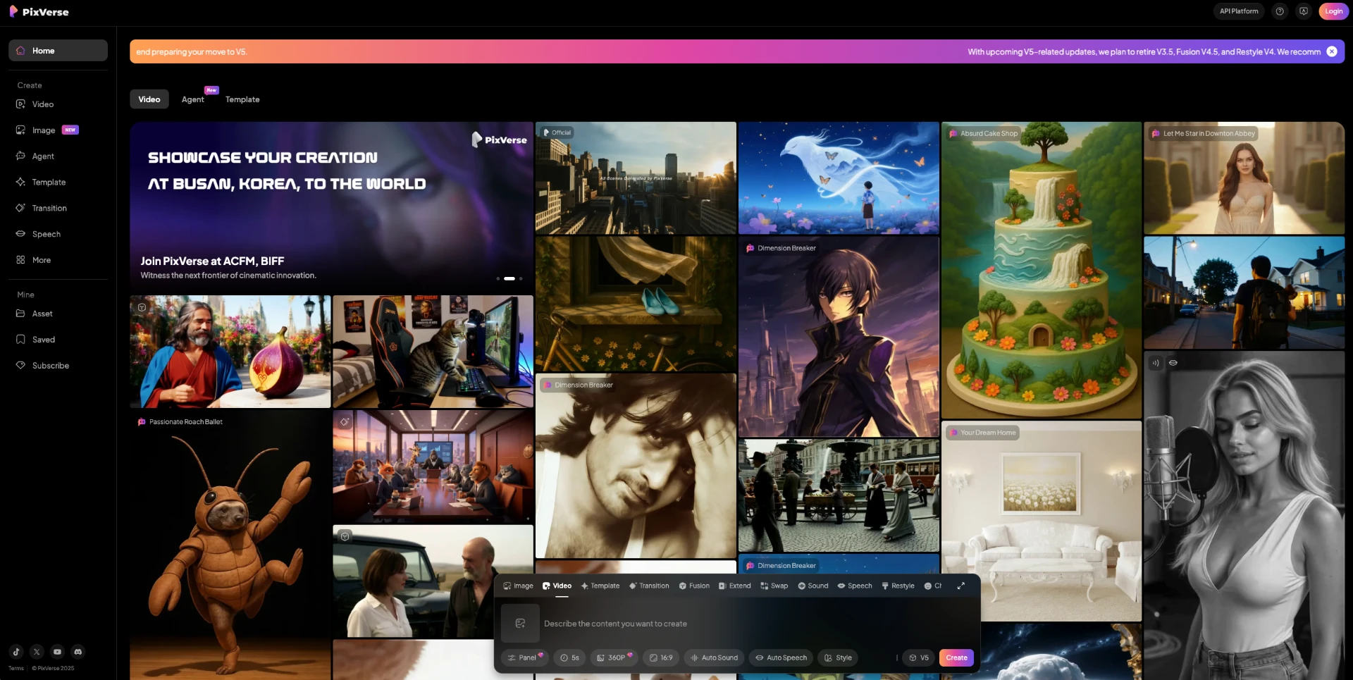This screenshot has width=1353, height=680.
Task: Switch to the Template feed tab
Action: (242, 99)
